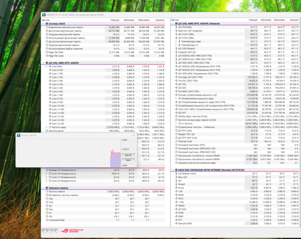Expand Core C6 Резидентность
301x239 pixels.
point(46,181)
